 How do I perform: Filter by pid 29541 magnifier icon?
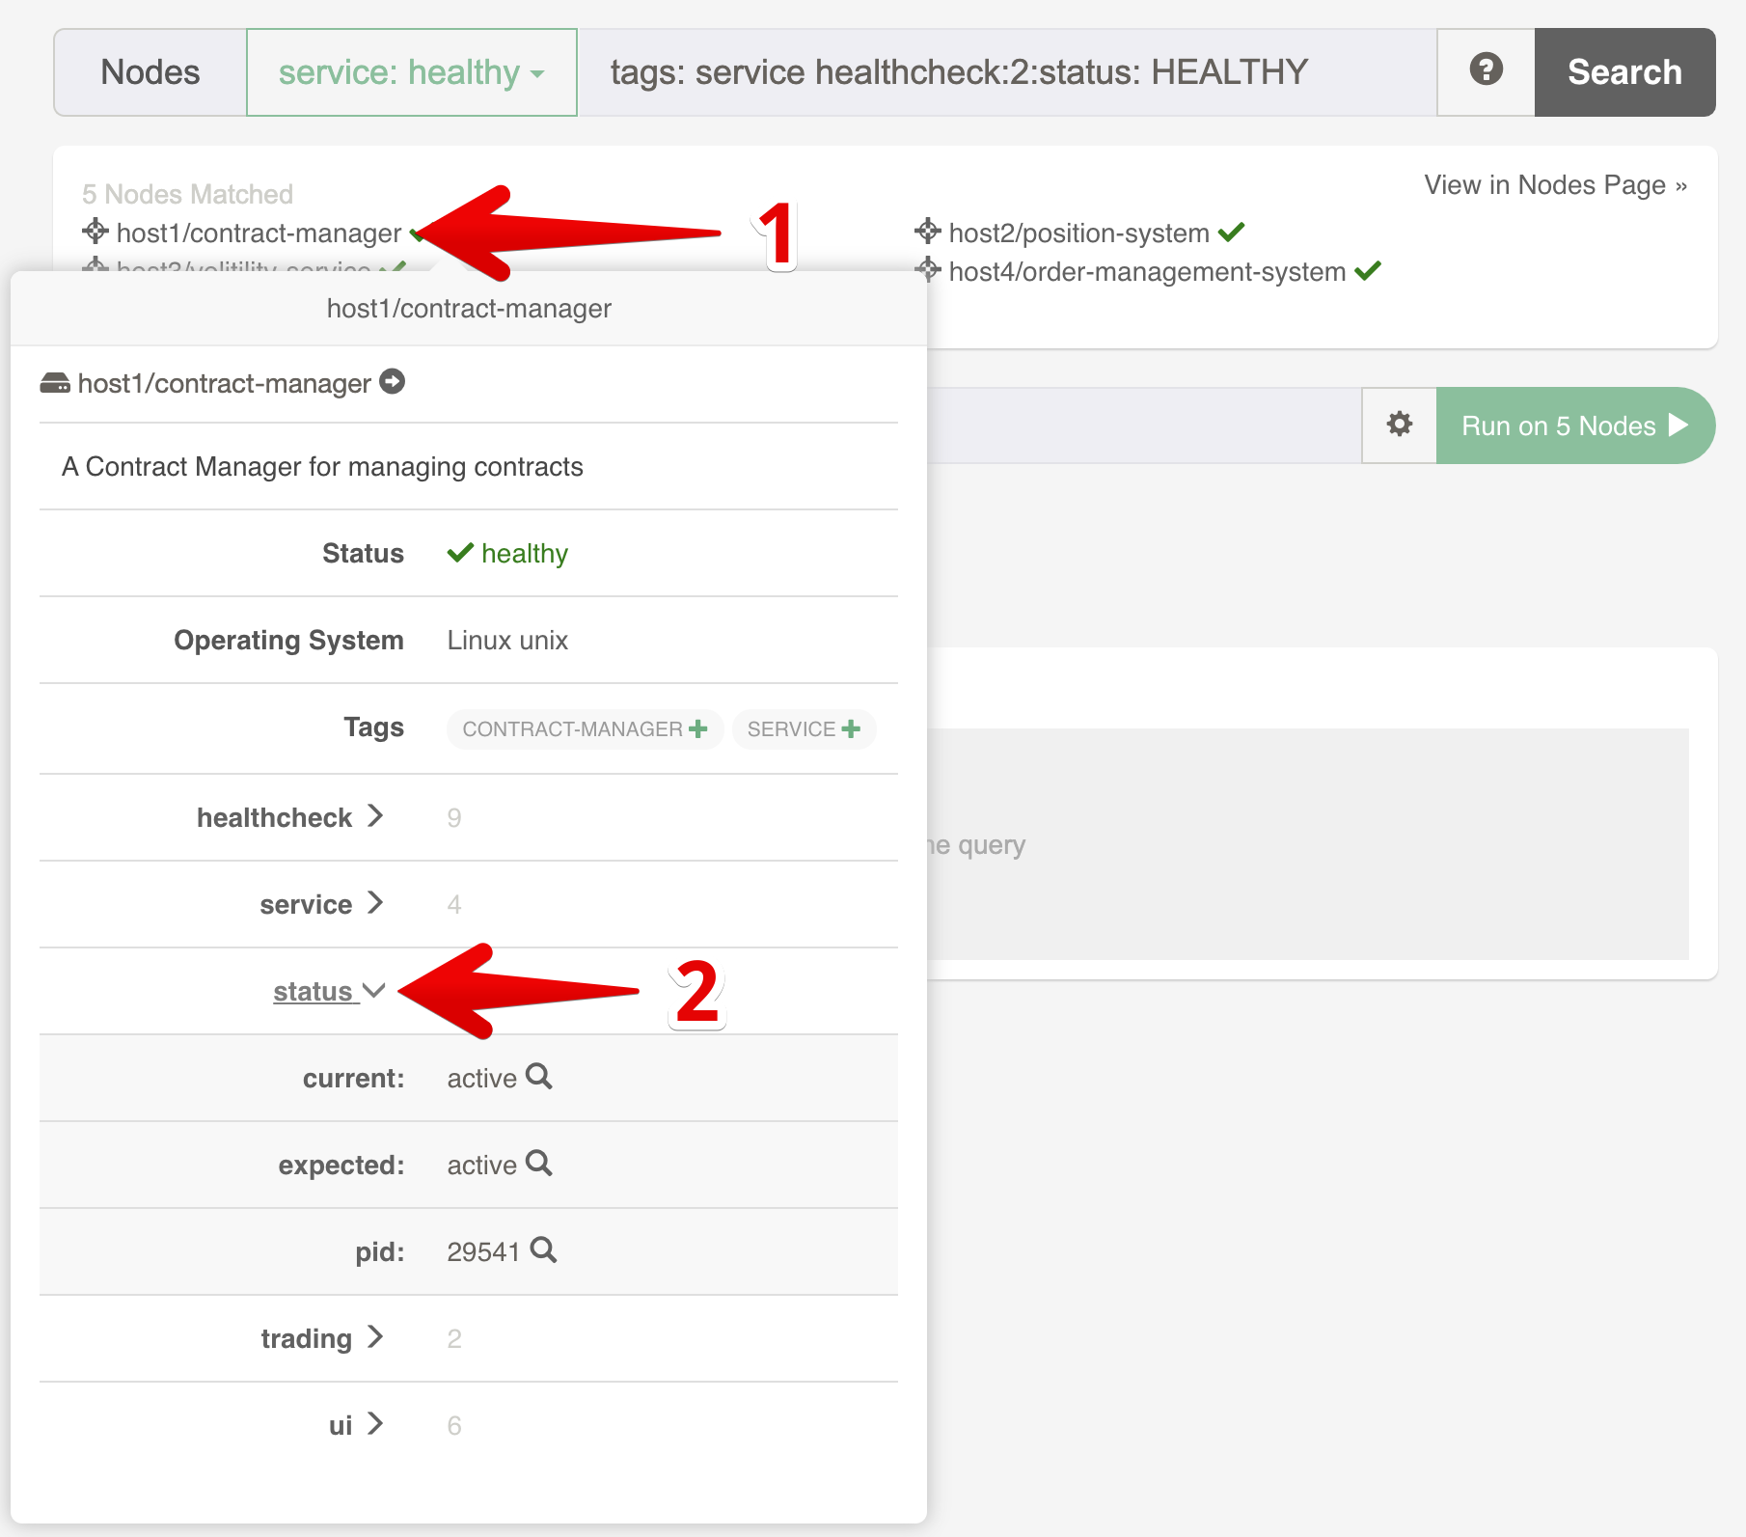pyautogui.click(x=544, y=1250)
